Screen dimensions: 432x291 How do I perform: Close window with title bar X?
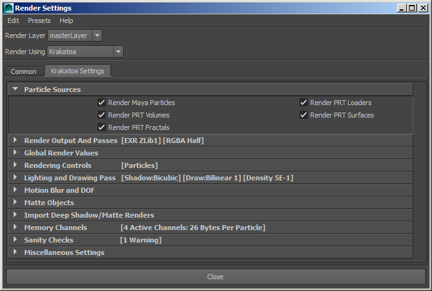[423, 8]
